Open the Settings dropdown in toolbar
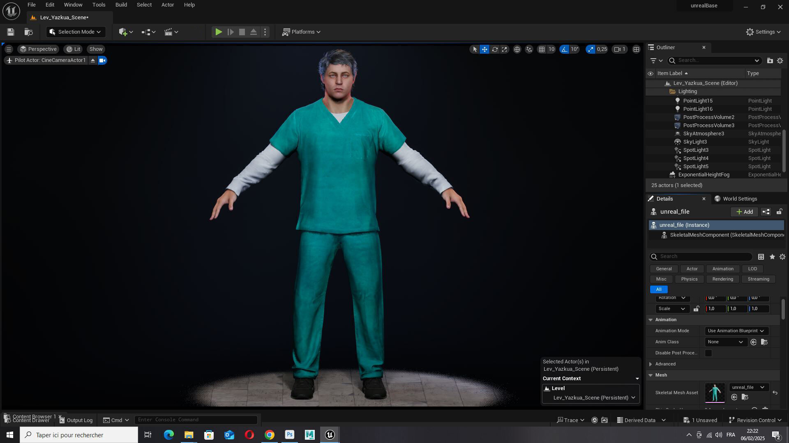Image resolution: width=789 pixels, height=443 pixels. pos(764,32)
